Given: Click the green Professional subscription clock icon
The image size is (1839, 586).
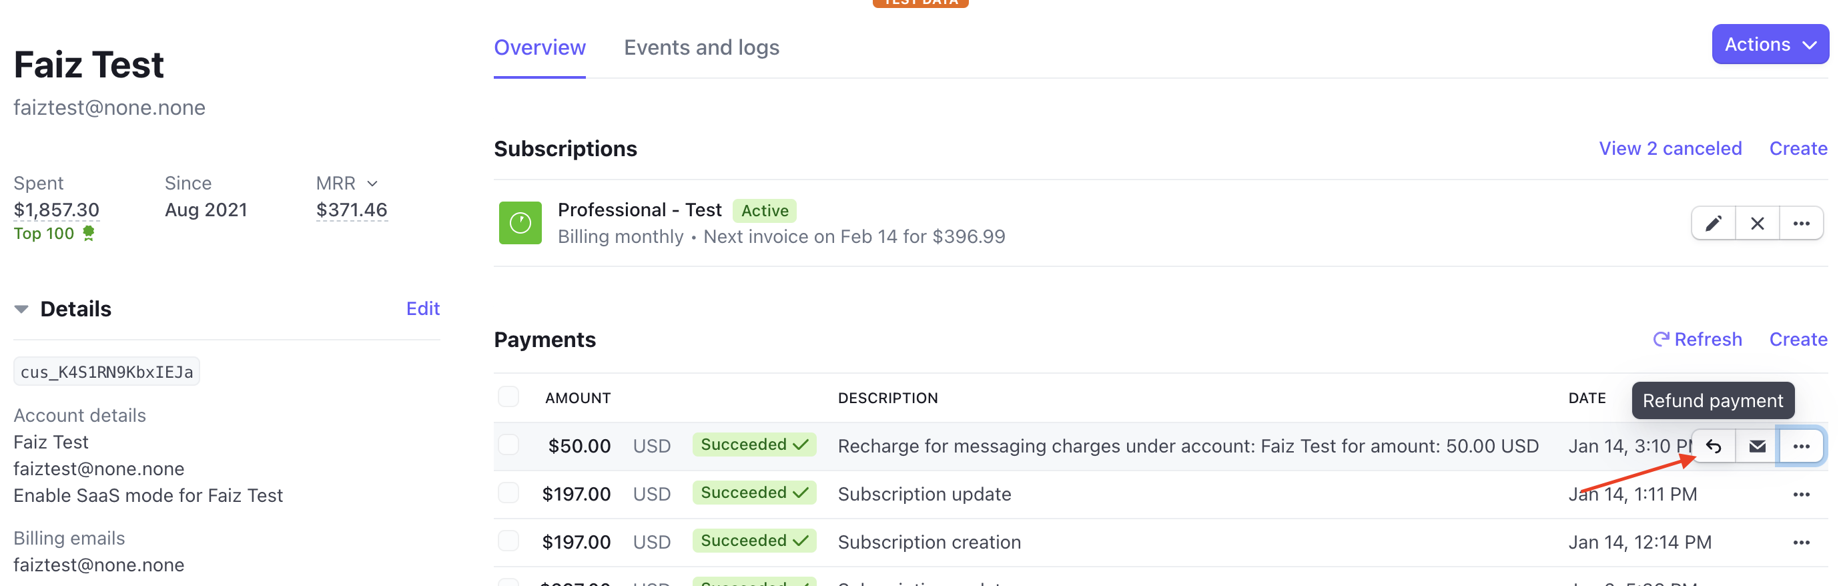Looking at the screenshot, I should pos(520,224).
